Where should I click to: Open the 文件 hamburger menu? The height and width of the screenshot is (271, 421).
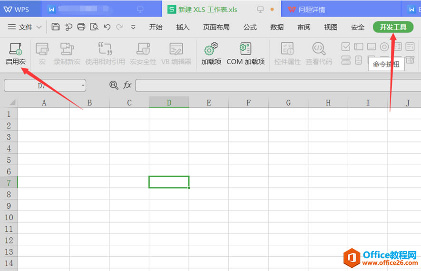point(11,27)
